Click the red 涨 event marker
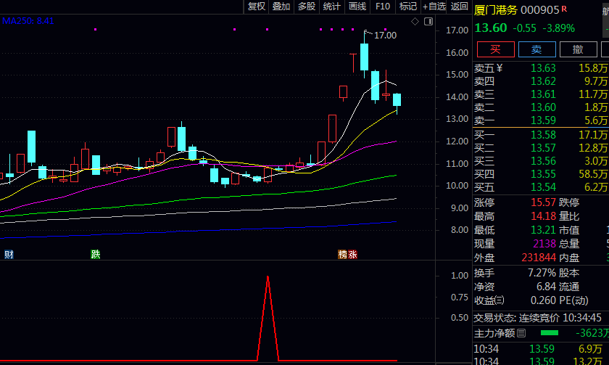 pyautogui.click(x=352, y=255)
